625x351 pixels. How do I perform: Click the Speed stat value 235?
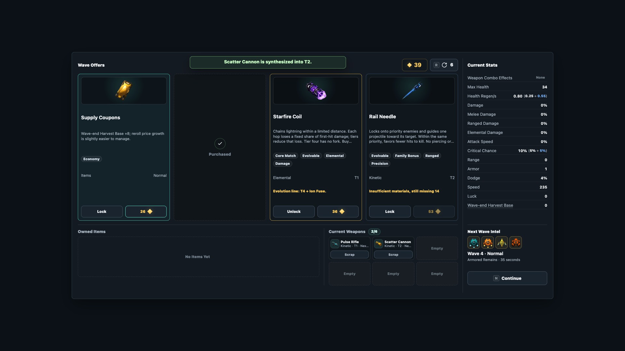pyautogui.click(x=543, y=187)
